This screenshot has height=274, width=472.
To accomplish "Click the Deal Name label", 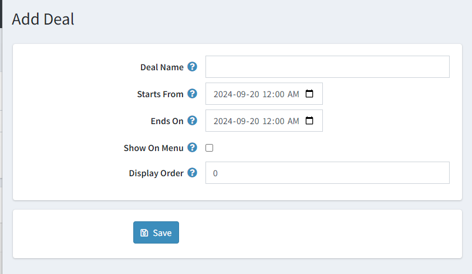I will tap(162, 67).
